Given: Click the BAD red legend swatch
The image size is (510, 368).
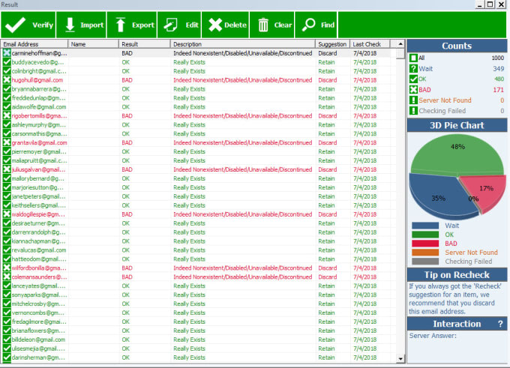Looking at the screenshot, I should coord(425,244).
